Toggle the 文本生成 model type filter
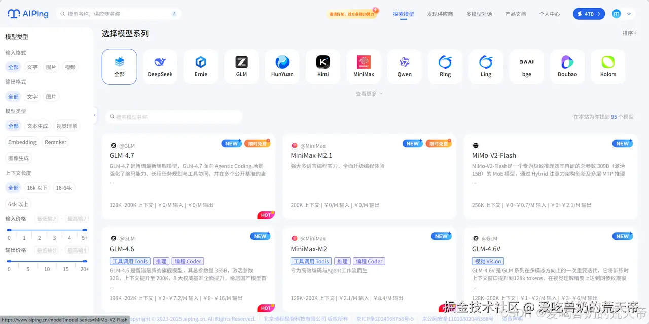 (x=37, y=126)
